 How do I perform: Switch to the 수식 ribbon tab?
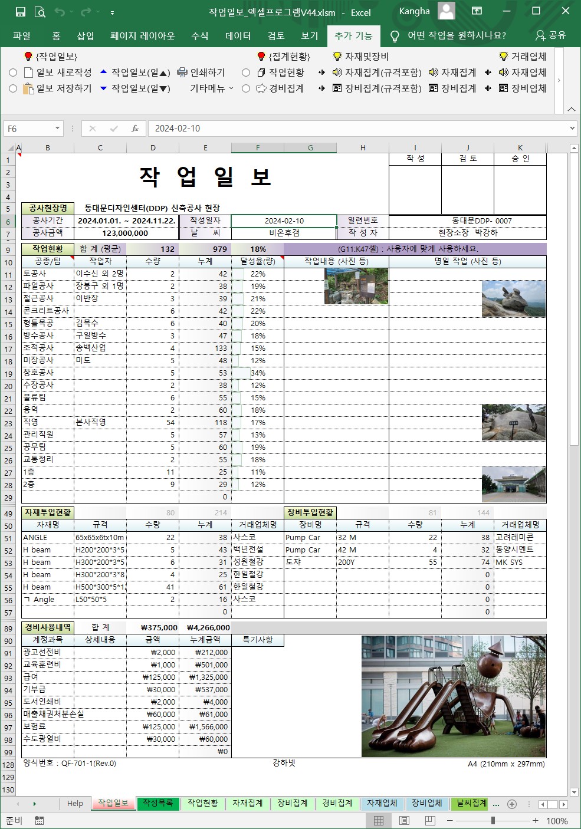(x=199, y=36)
